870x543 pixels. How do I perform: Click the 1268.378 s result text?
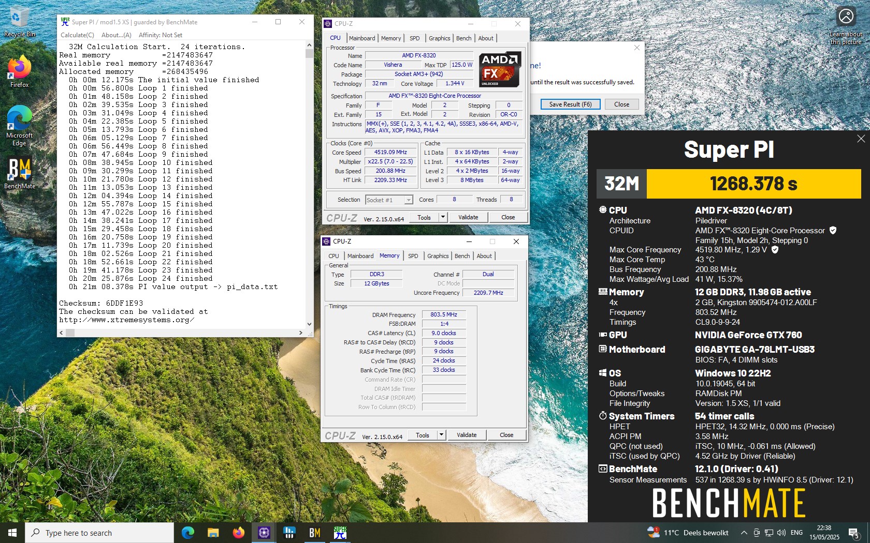pos(753,184)
